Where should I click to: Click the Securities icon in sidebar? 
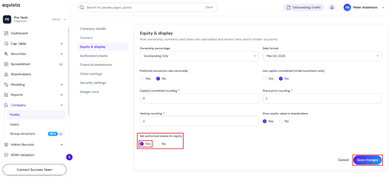tap(6, 54)
